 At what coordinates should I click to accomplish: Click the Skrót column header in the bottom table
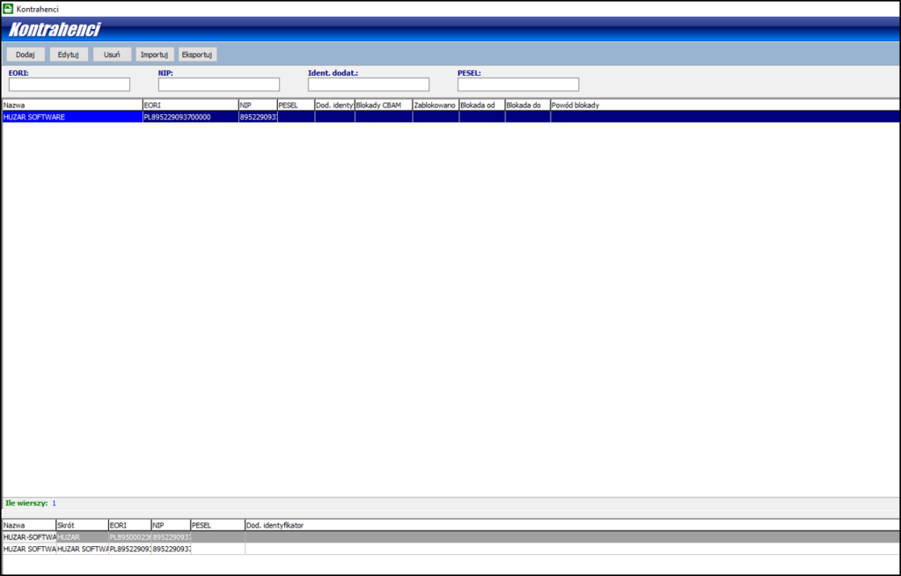pyautogui.click(x=81, y=525)
